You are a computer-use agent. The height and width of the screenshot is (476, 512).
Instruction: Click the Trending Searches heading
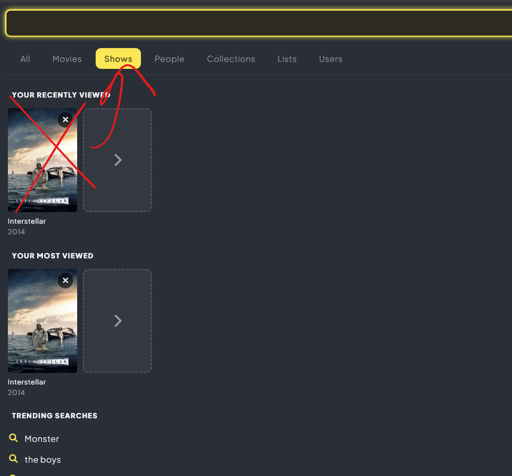click(55, 415)
